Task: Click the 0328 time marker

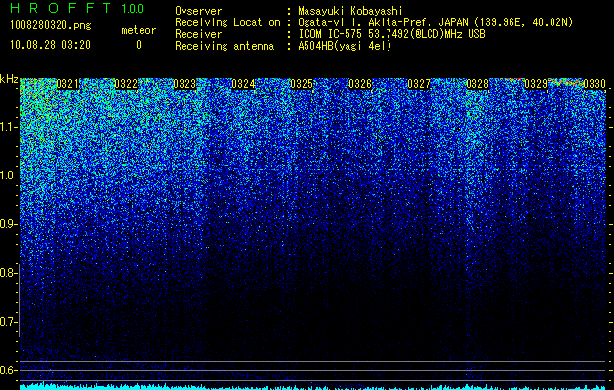Action: click(x=477, y=84)
